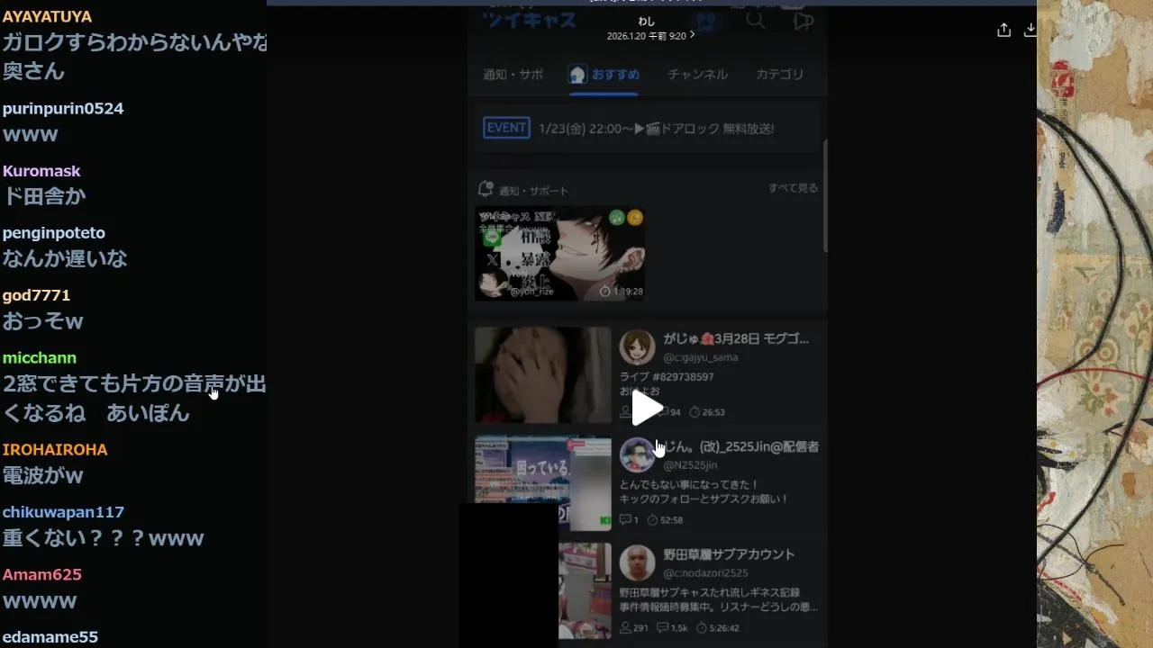Click chat username micchann
This screenshot has height=648, width=1153.
(x=40, y=358)
